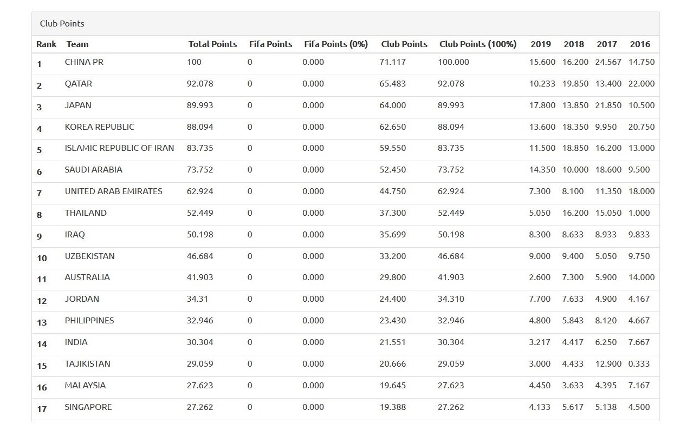693x444 pixels.
Task: Click the KOREA REPUBLIC team name
Action: pyautogui.click(x=99, y=127)
